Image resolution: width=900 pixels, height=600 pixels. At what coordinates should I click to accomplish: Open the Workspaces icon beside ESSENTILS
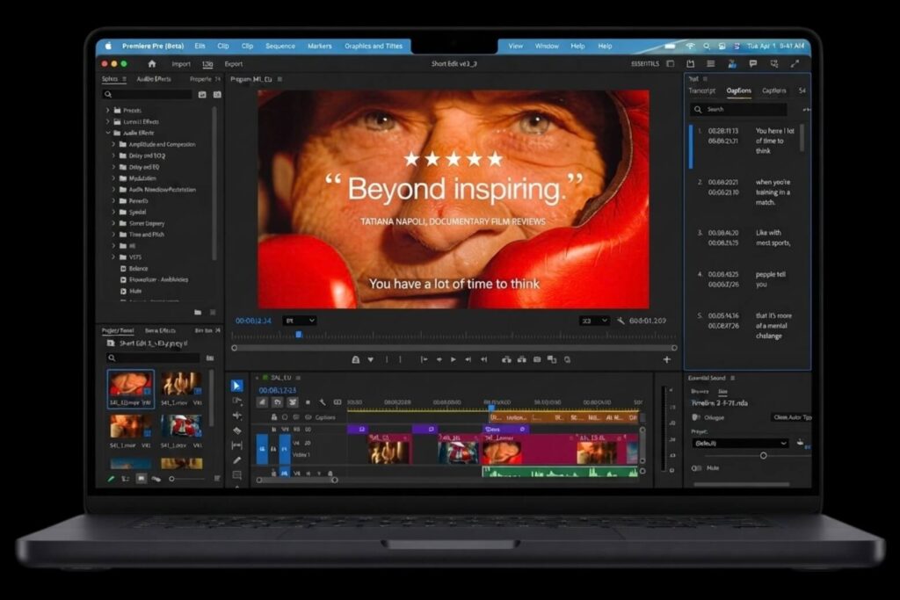[670, 63]
